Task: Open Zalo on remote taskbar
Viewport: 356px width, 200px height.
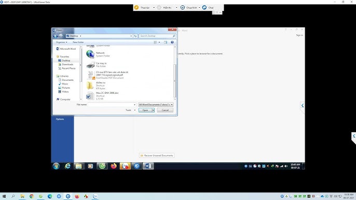Action: click(x=125, y=166)
